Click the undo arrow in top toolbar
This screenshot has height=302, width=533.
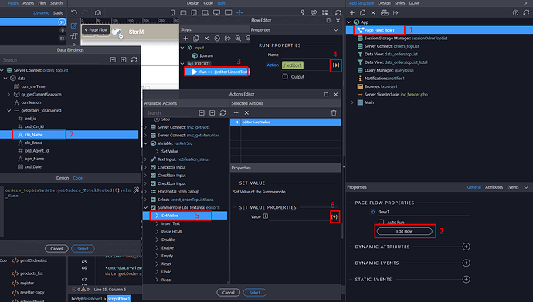74,12
